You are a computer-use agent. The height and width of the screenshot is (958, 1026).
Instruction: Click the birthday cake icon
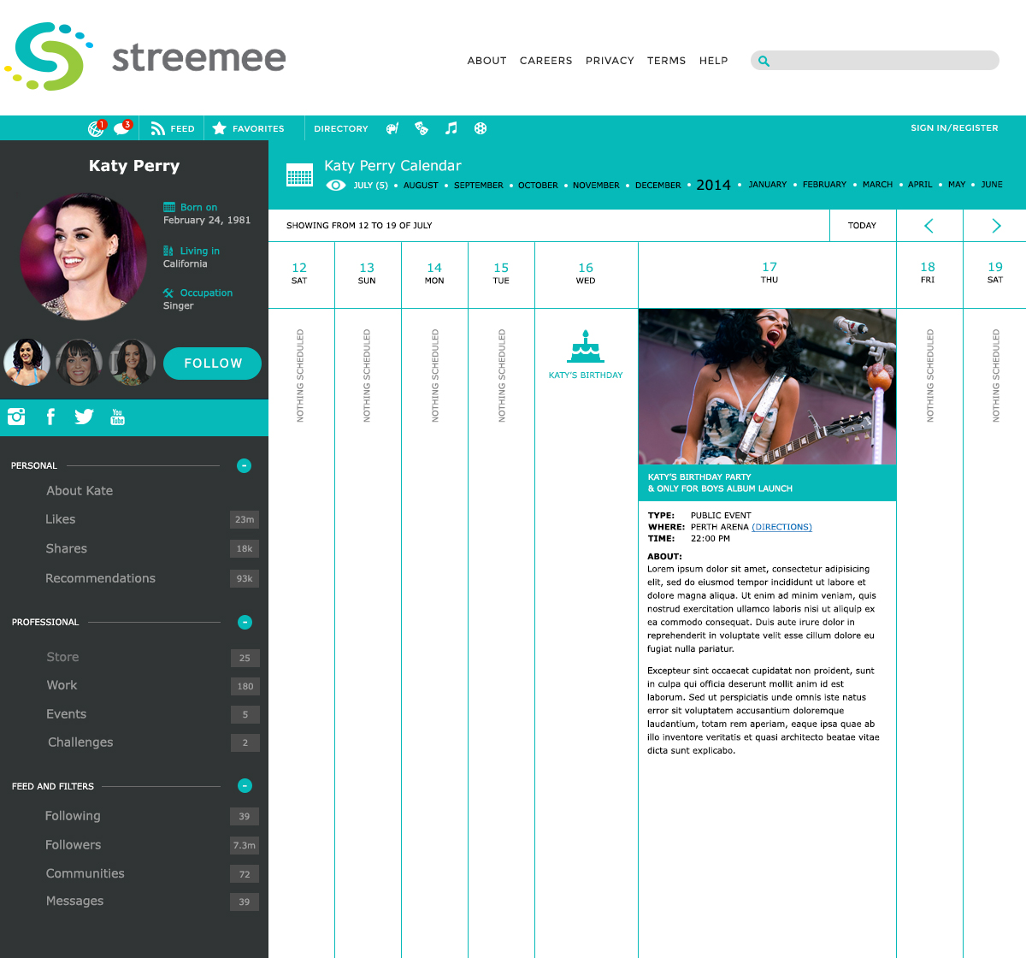click(586, 346)
